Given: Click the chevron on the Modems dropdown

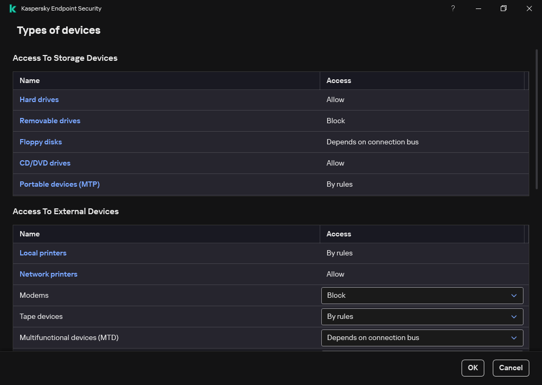Looking at the screenshot, I should [513, 295].
